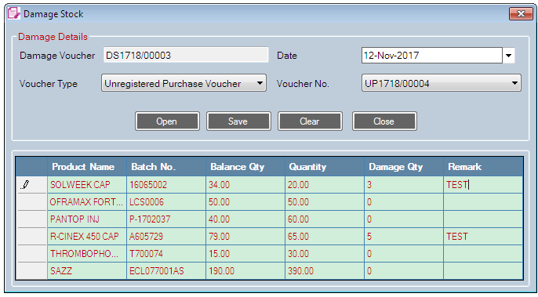Click the Save button

pos(238,121)
